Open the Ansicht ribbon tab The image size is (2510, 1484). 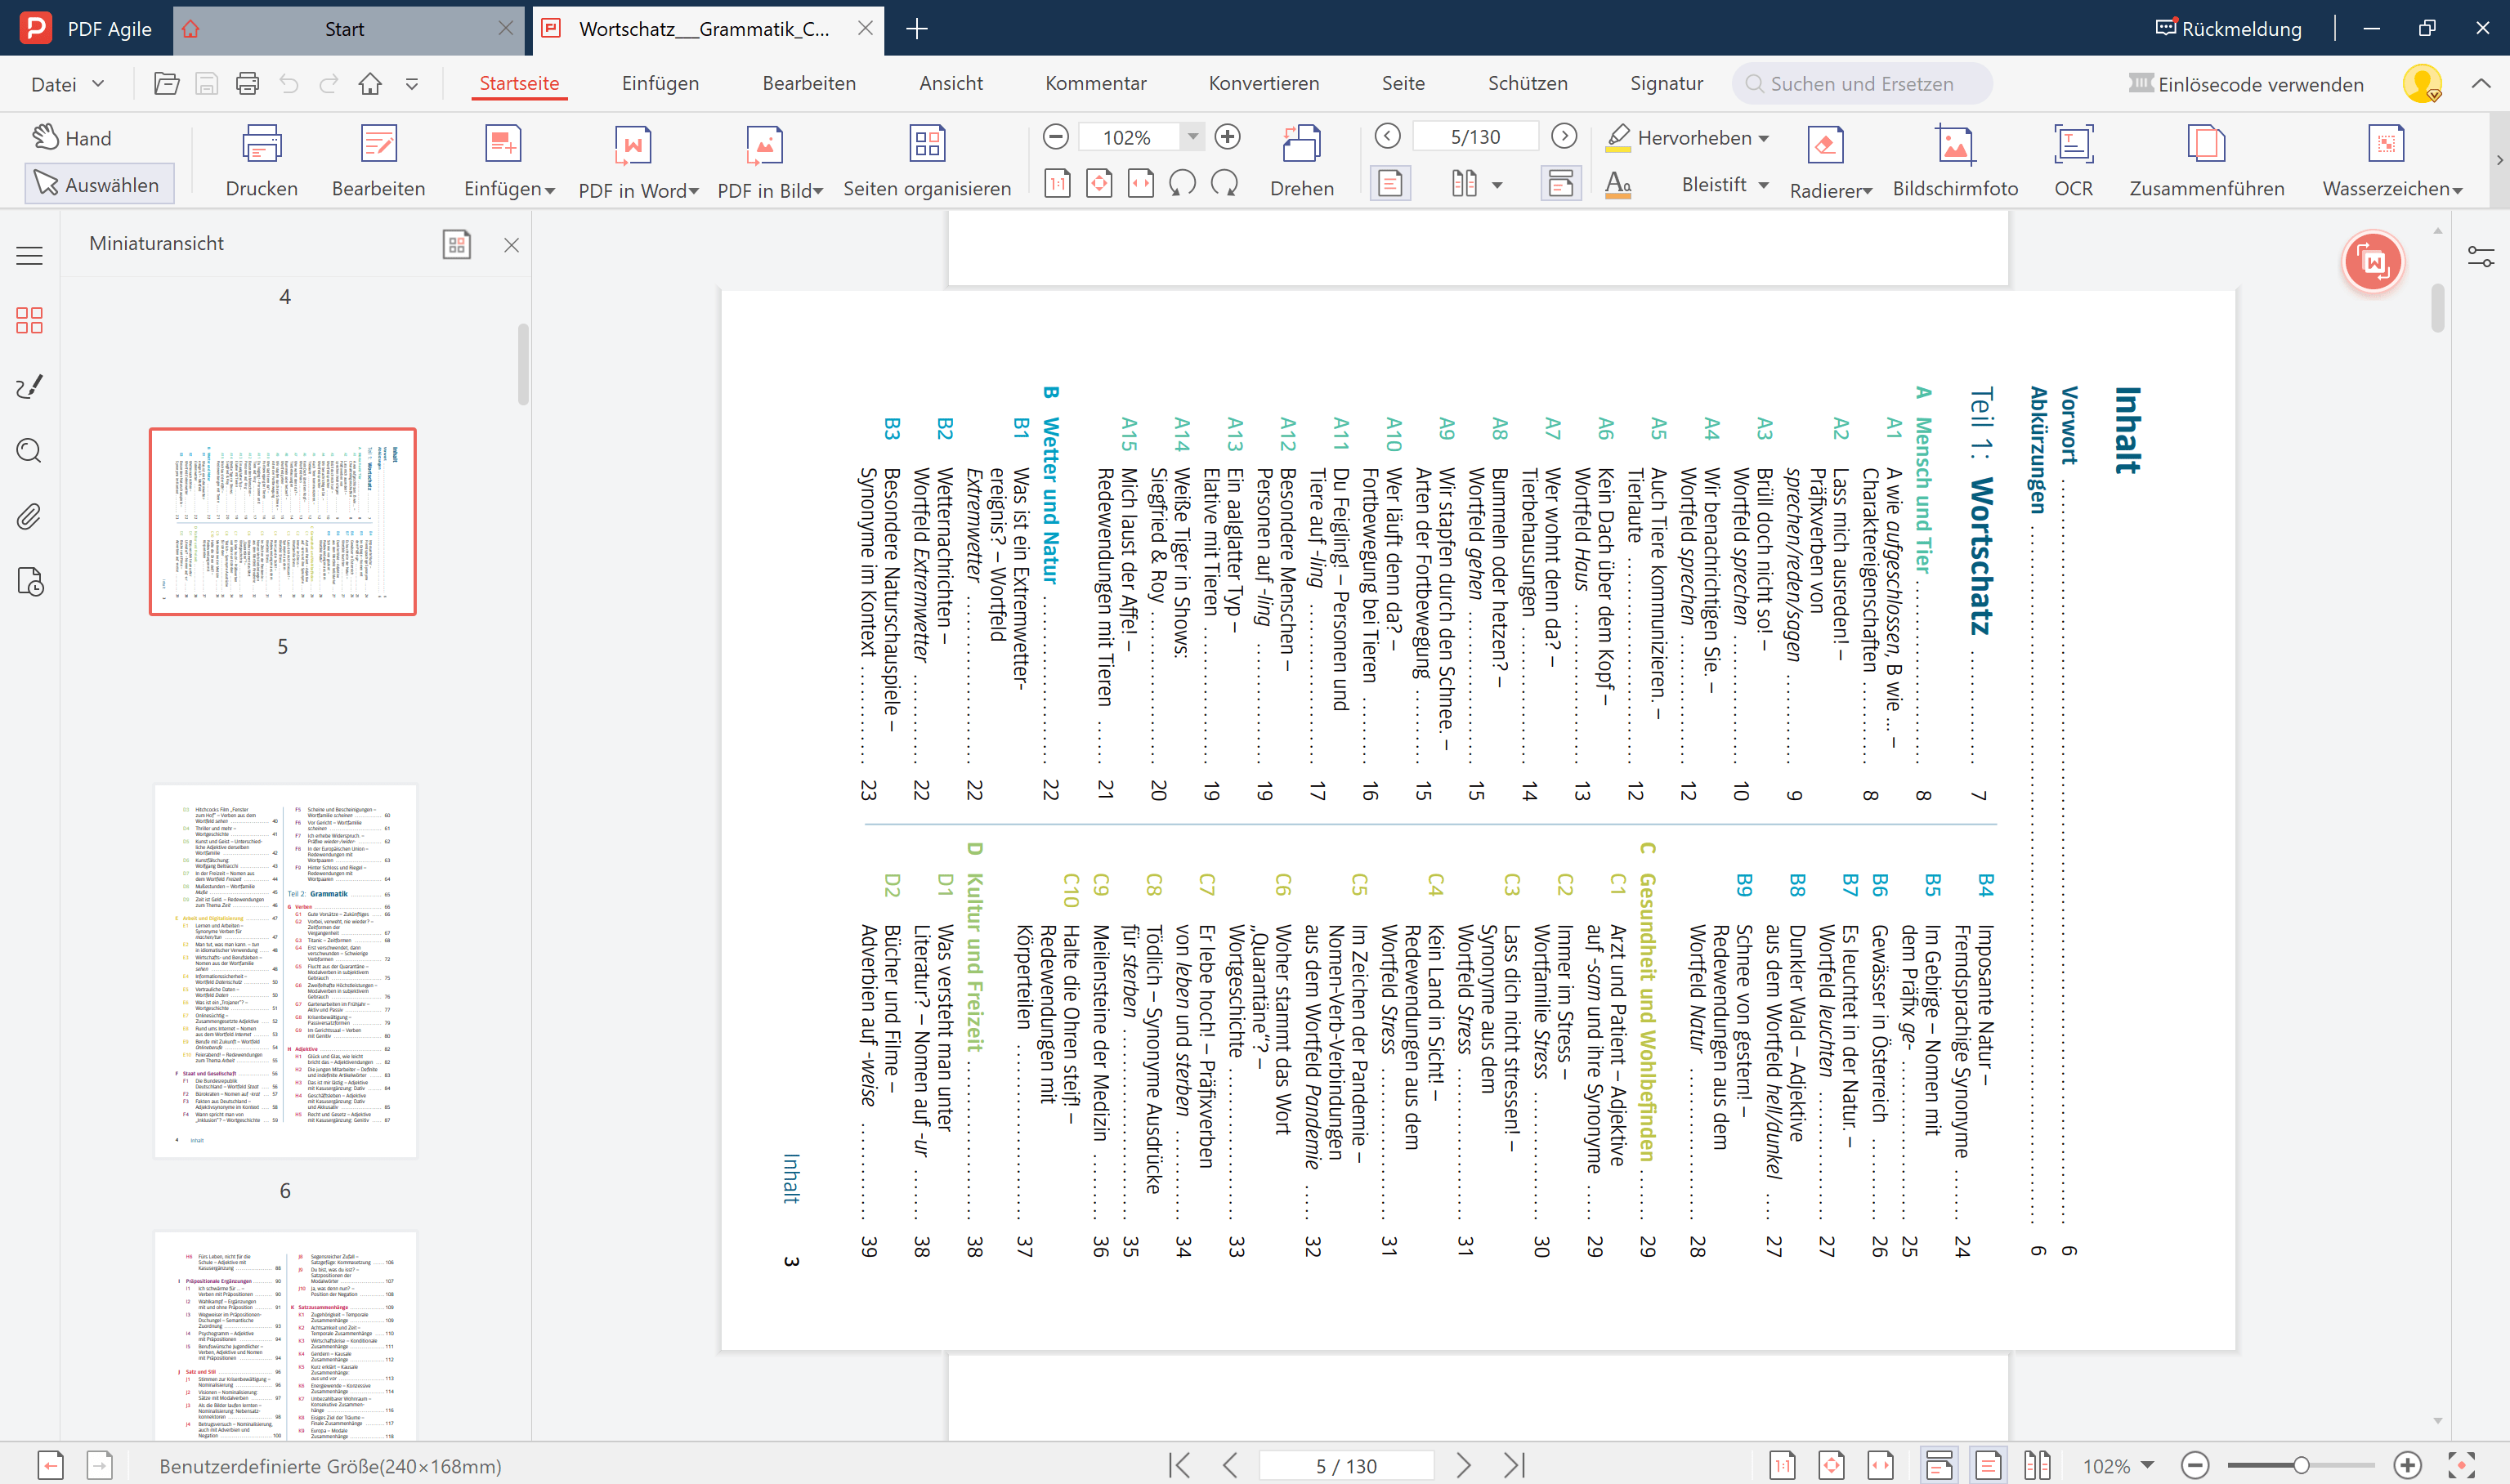(951, 83)
